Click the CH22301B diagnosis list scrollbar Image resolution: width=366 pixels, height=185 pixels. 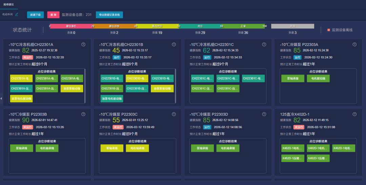click(175, 86)
